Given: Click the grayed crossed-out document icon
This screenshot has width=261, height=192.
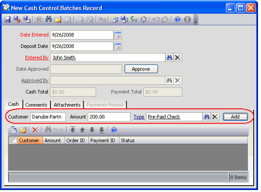Looking at the screenshot, I should (x=90, y=19).
